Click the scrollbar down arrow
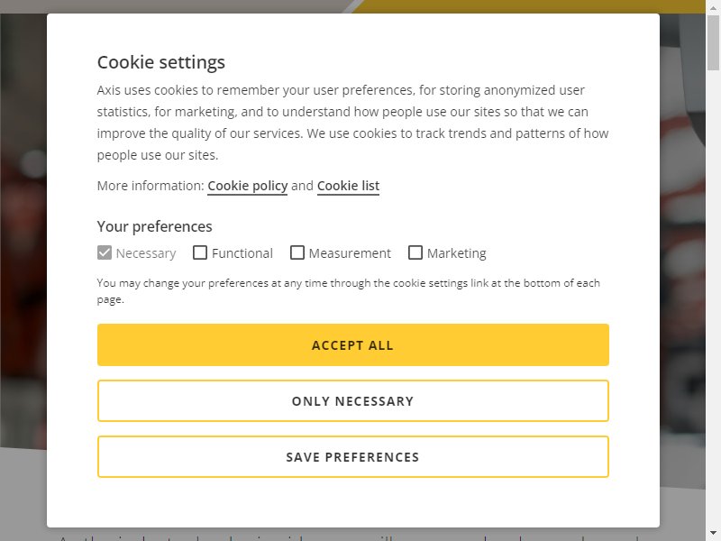721x541 pixels. 713,534
